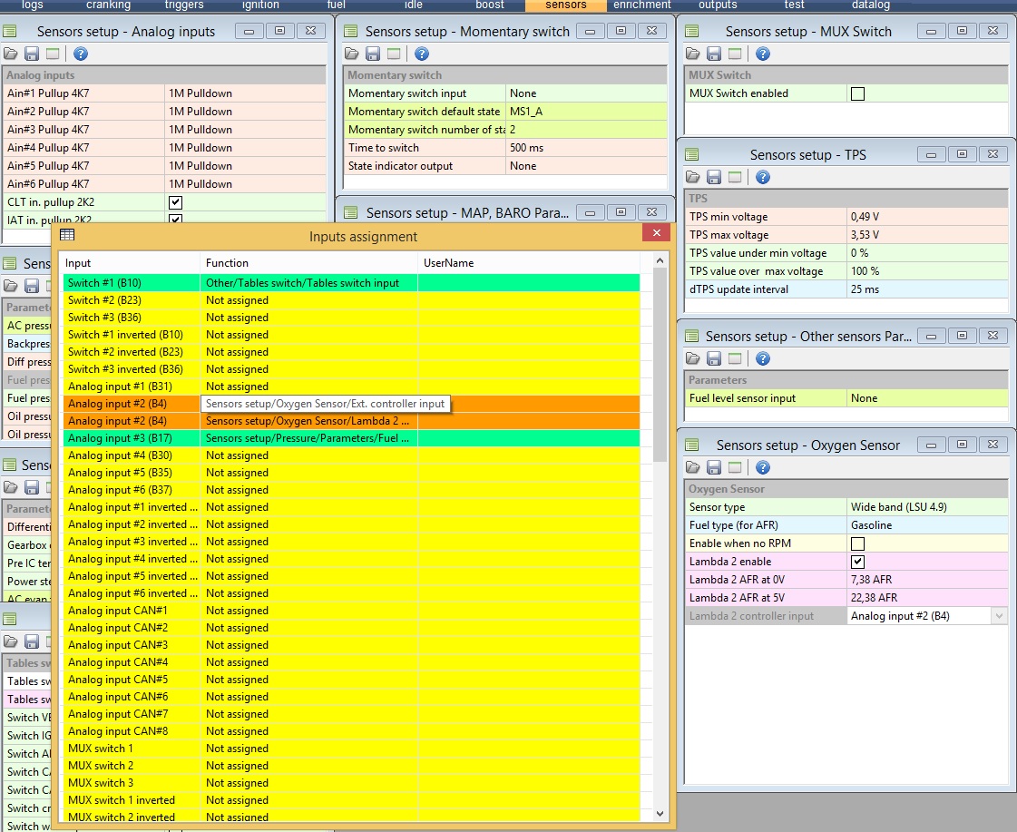The height and width of the screenshot is (832, 1017).
Task: Toggle Enable when no RPM checkbox
Action: click(857, 543)
